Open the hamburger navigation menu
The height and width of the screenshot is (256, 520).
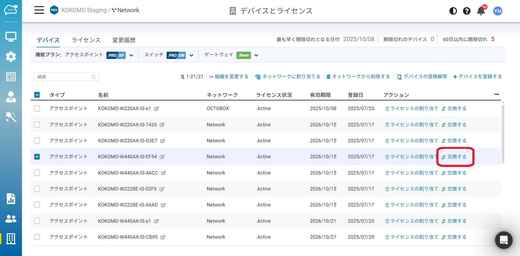[x=39, y=10]
